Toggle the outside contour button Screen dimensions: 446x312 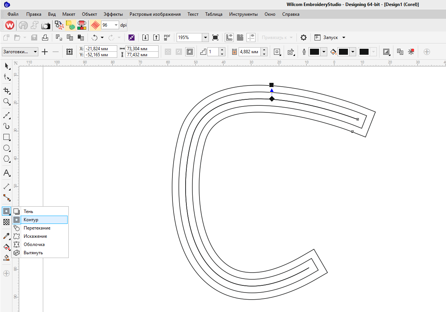click(x=190, y=52)
